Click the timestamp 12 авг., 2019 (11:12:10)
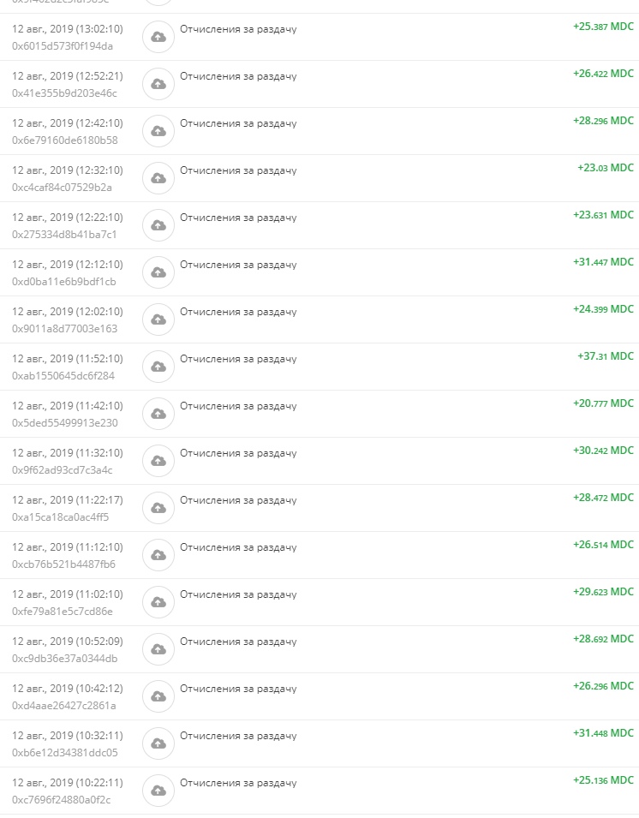 (68, 546)
